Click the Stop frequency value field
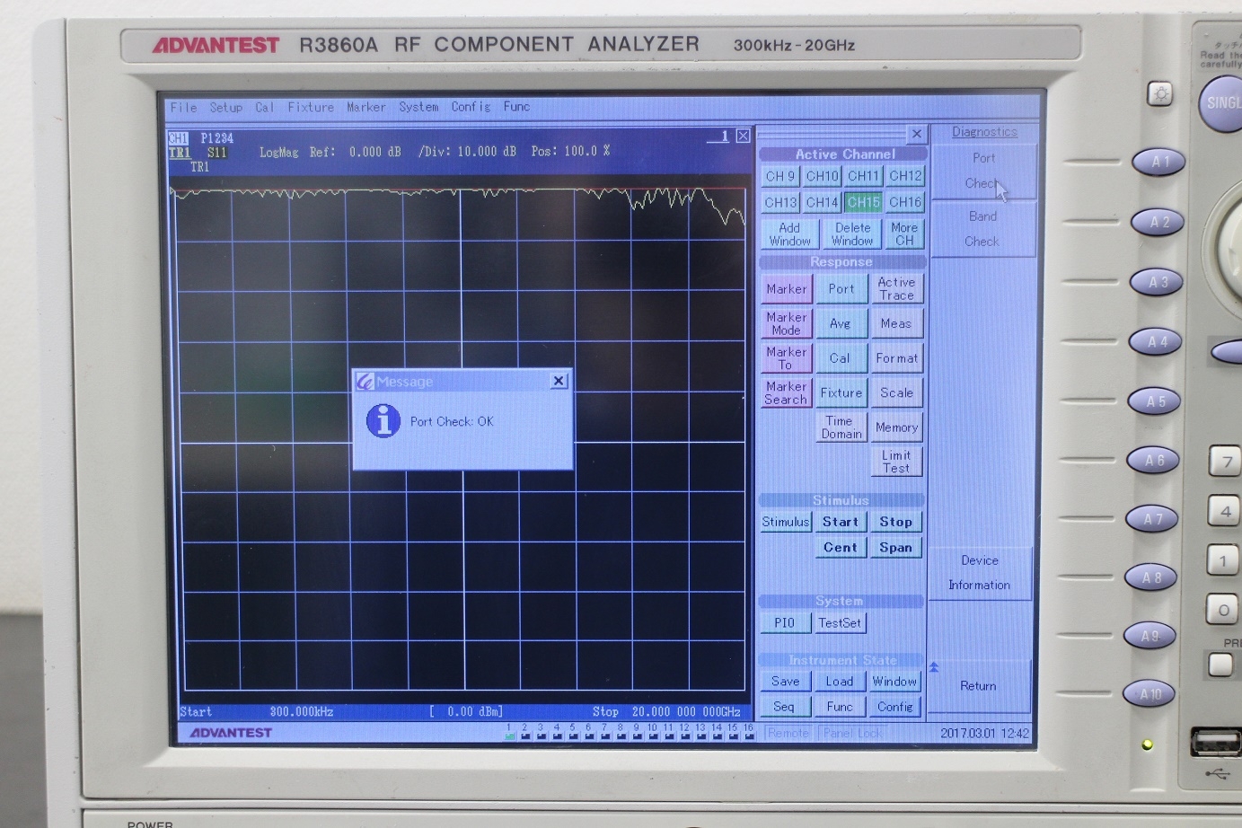The image size is (1242, 828). (x=685, y=711)
